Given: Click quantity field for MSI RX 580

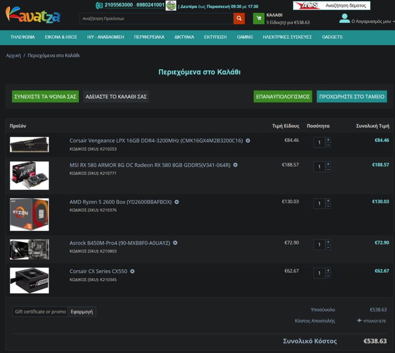Looking at the screenshot, I should click(319, 167).
